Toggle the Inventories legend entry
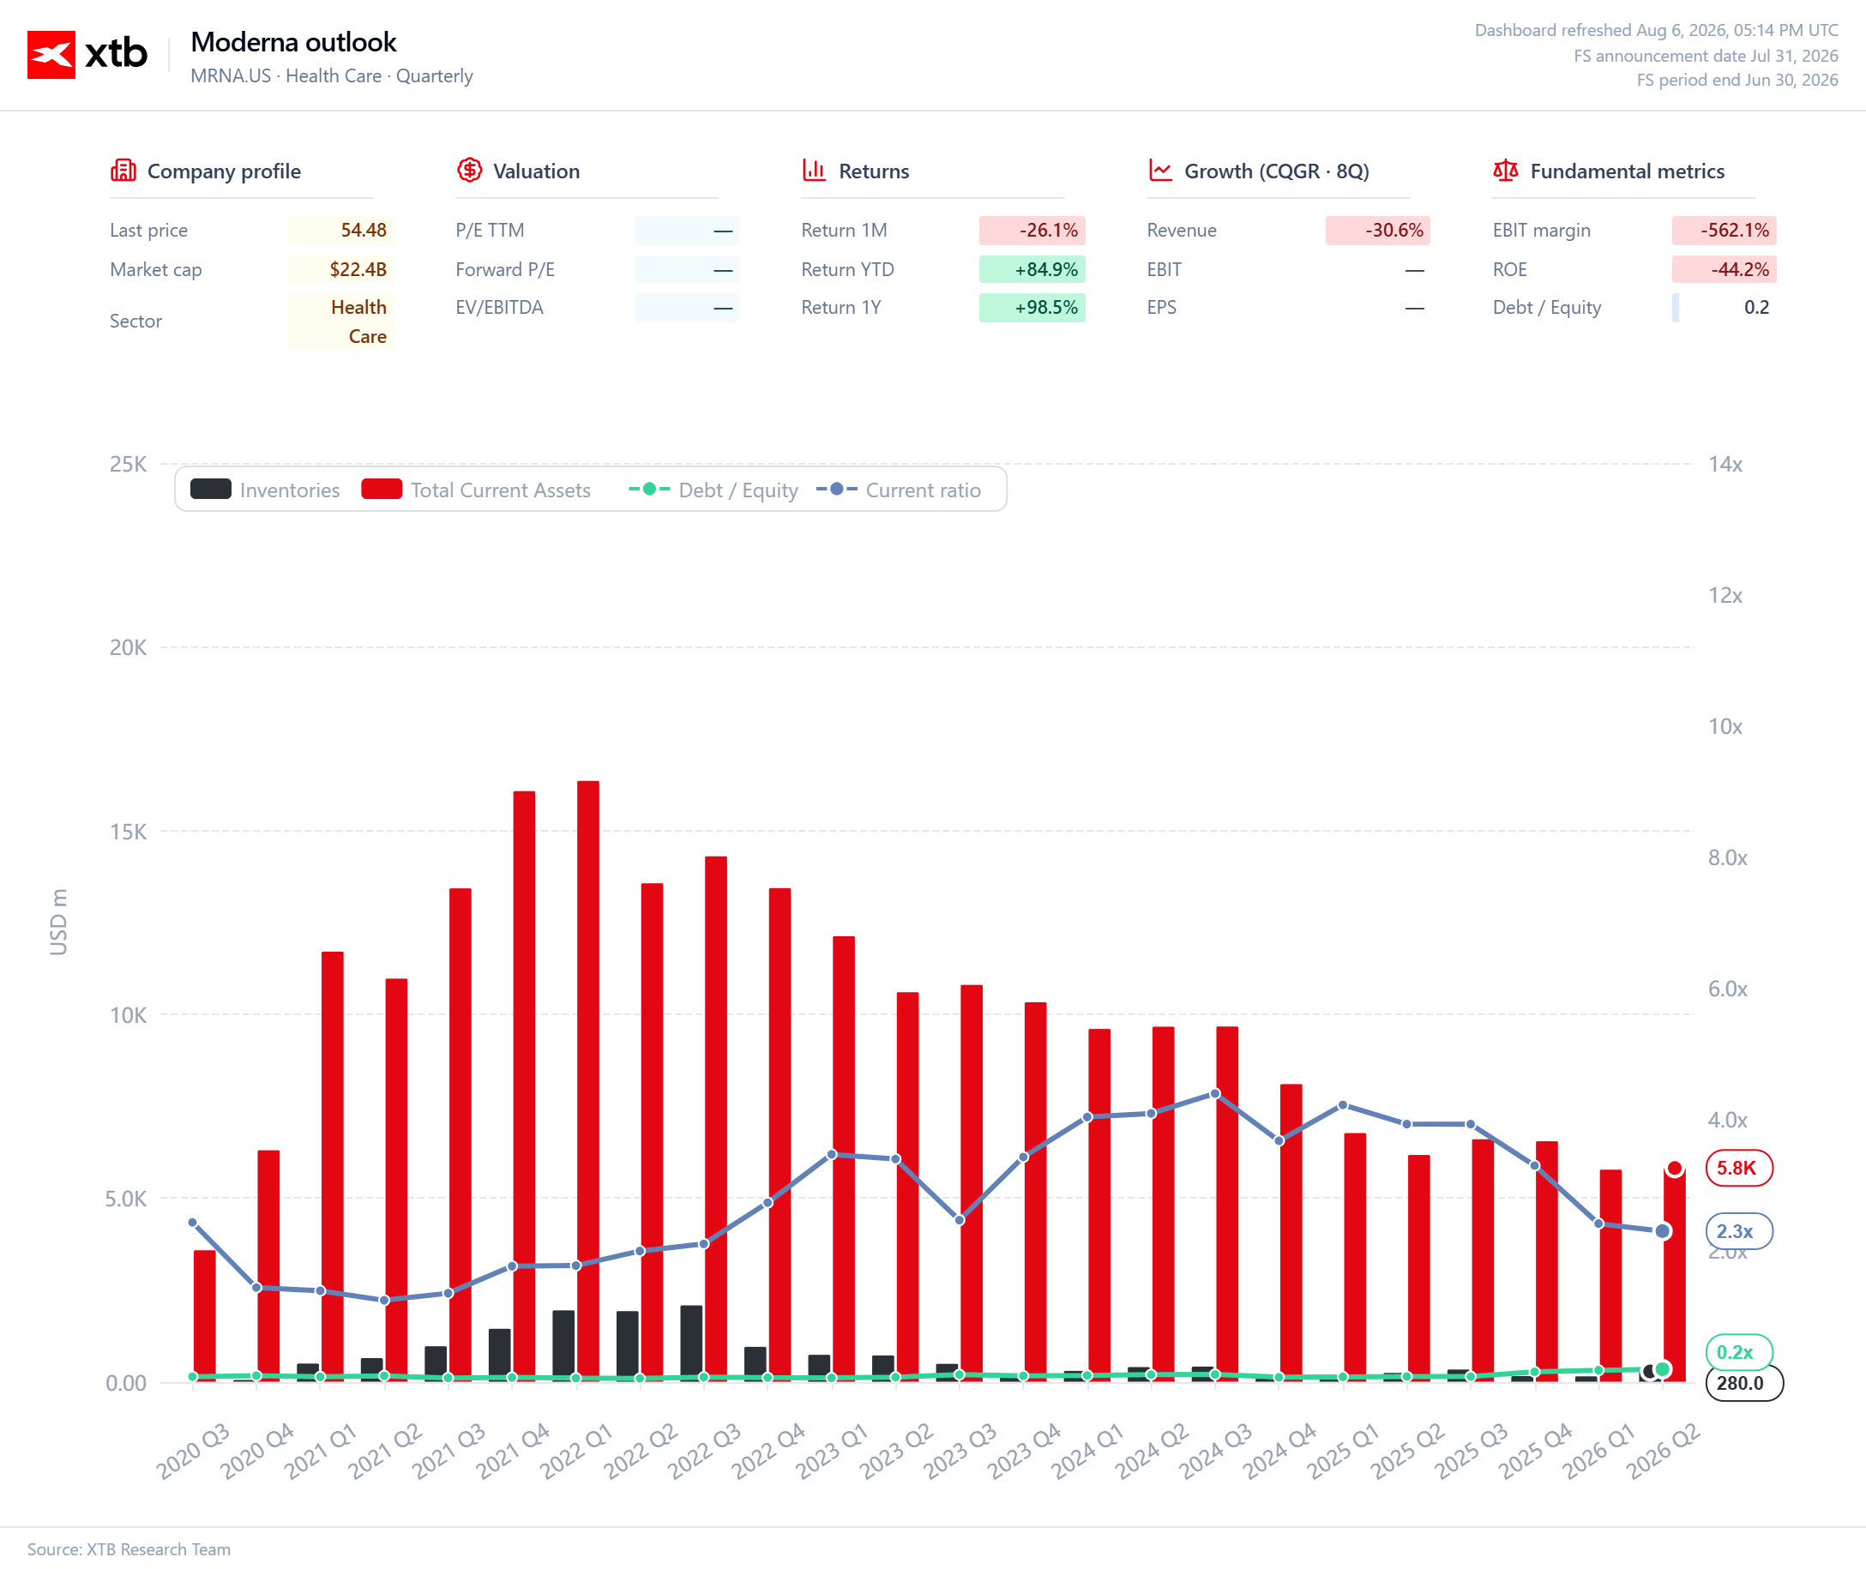This screenshot has width=1866, height=1569. pos(265,490)
